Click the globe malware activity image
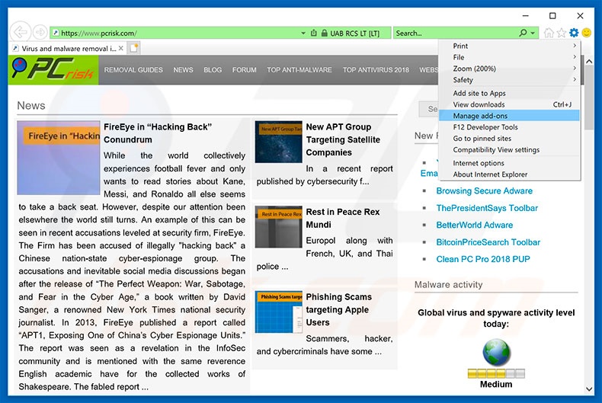This screenshot has width=602, height=403. coord(496,352)
